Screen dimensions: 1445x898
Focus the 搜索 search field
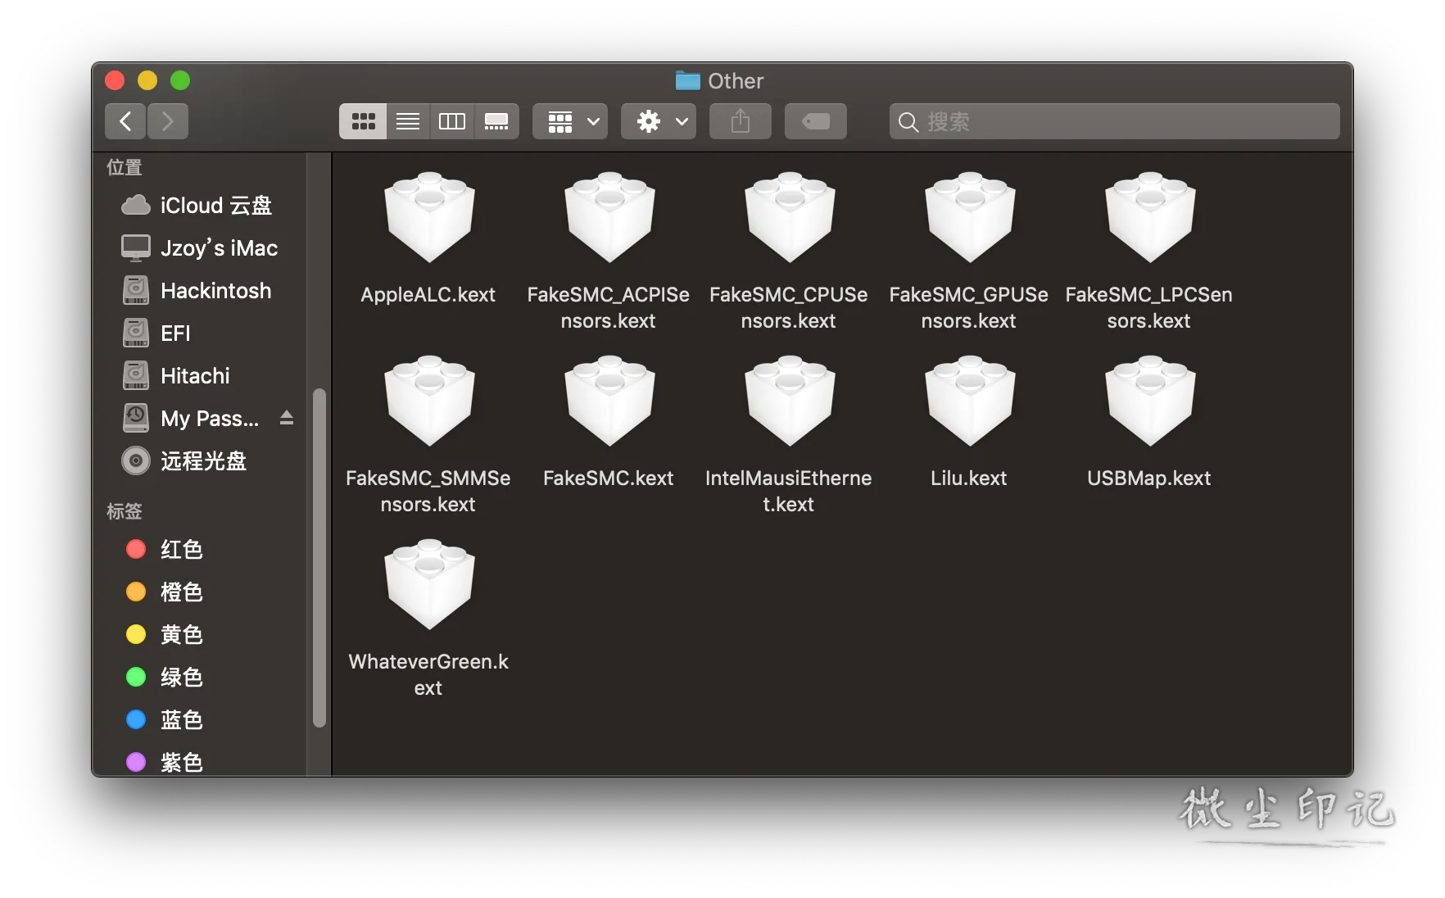click(1115, 122)
